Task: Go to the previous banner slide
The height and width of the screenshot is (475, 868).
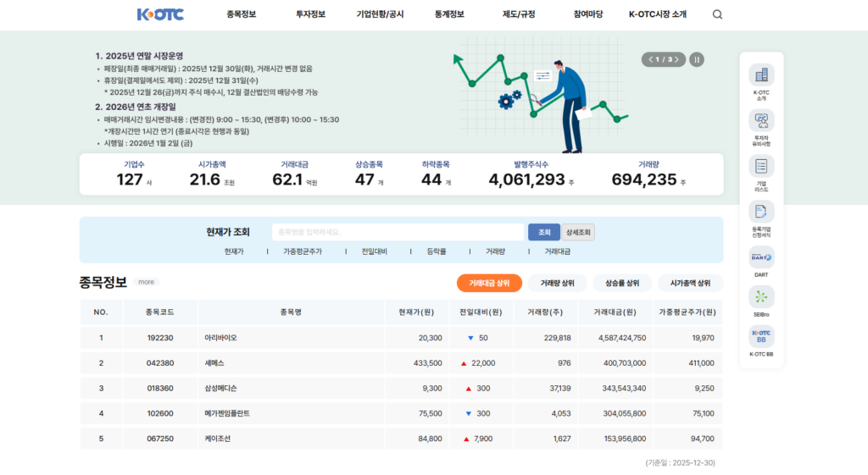Action: point(651,59)
